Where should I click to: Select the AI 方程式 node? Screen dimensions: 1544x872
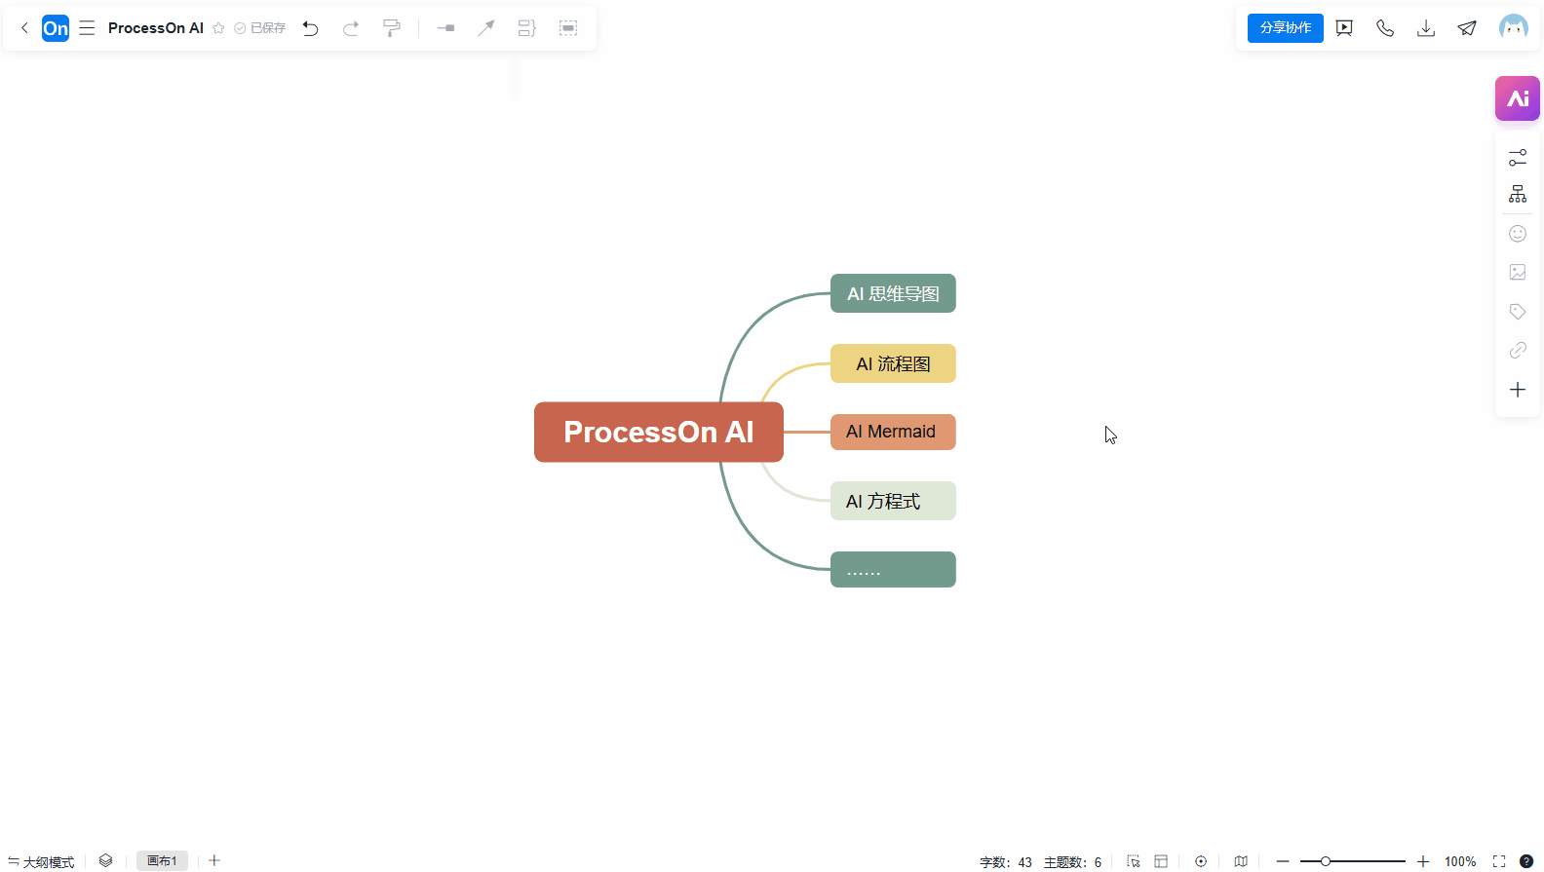coord(893,501)
